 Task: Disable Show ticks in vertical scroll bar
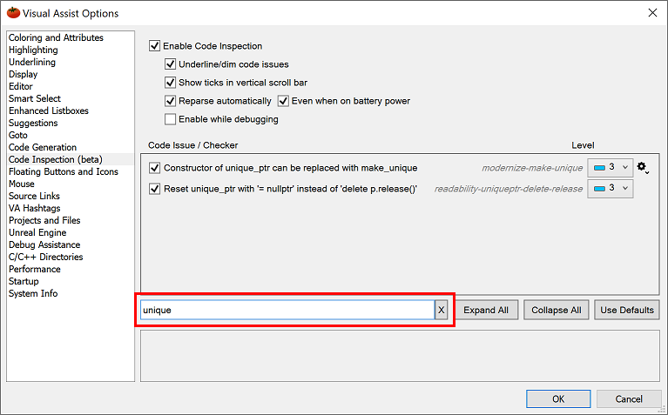(171, 83)
